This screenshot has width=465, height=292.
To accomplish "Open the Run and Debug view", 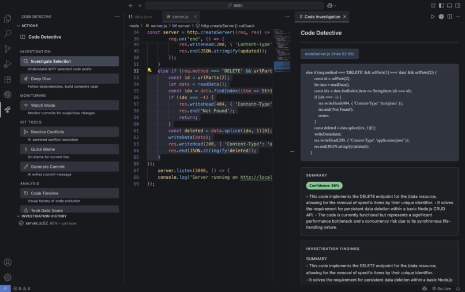I will click(x=7, y=64).
